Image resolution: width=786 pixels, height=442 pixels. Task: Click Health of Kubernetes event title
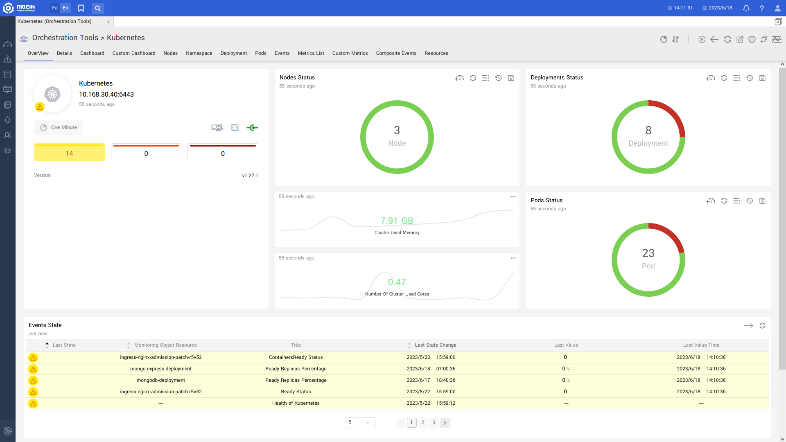click(296, 403)
